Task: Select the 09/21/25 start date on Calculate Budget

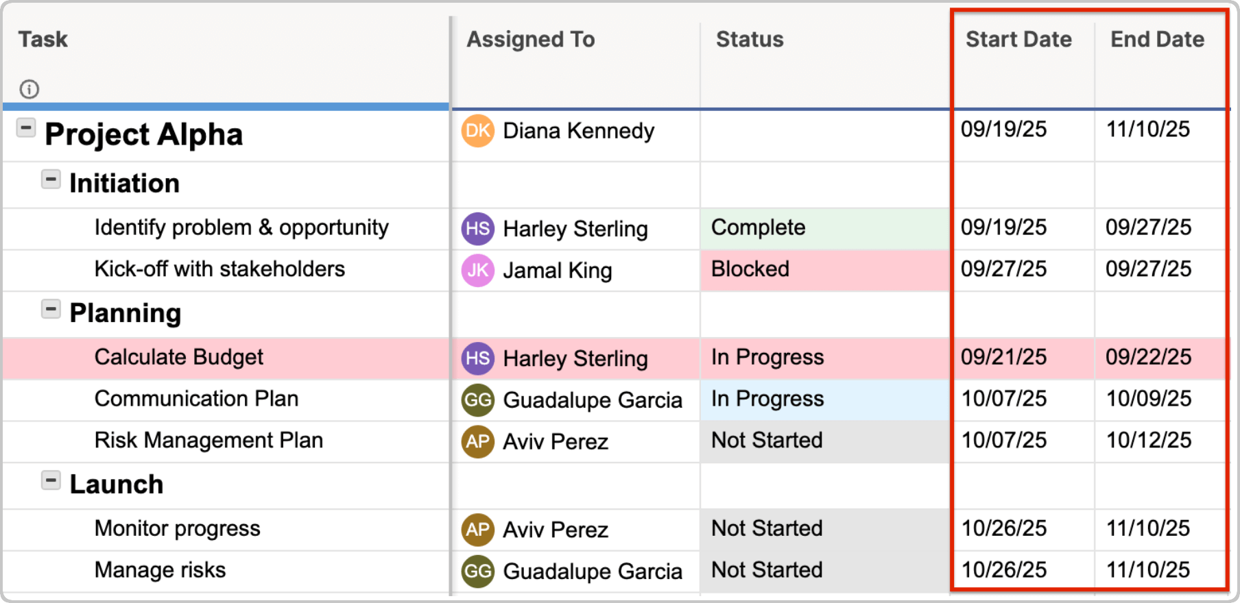Action: tap(1003, 357)
